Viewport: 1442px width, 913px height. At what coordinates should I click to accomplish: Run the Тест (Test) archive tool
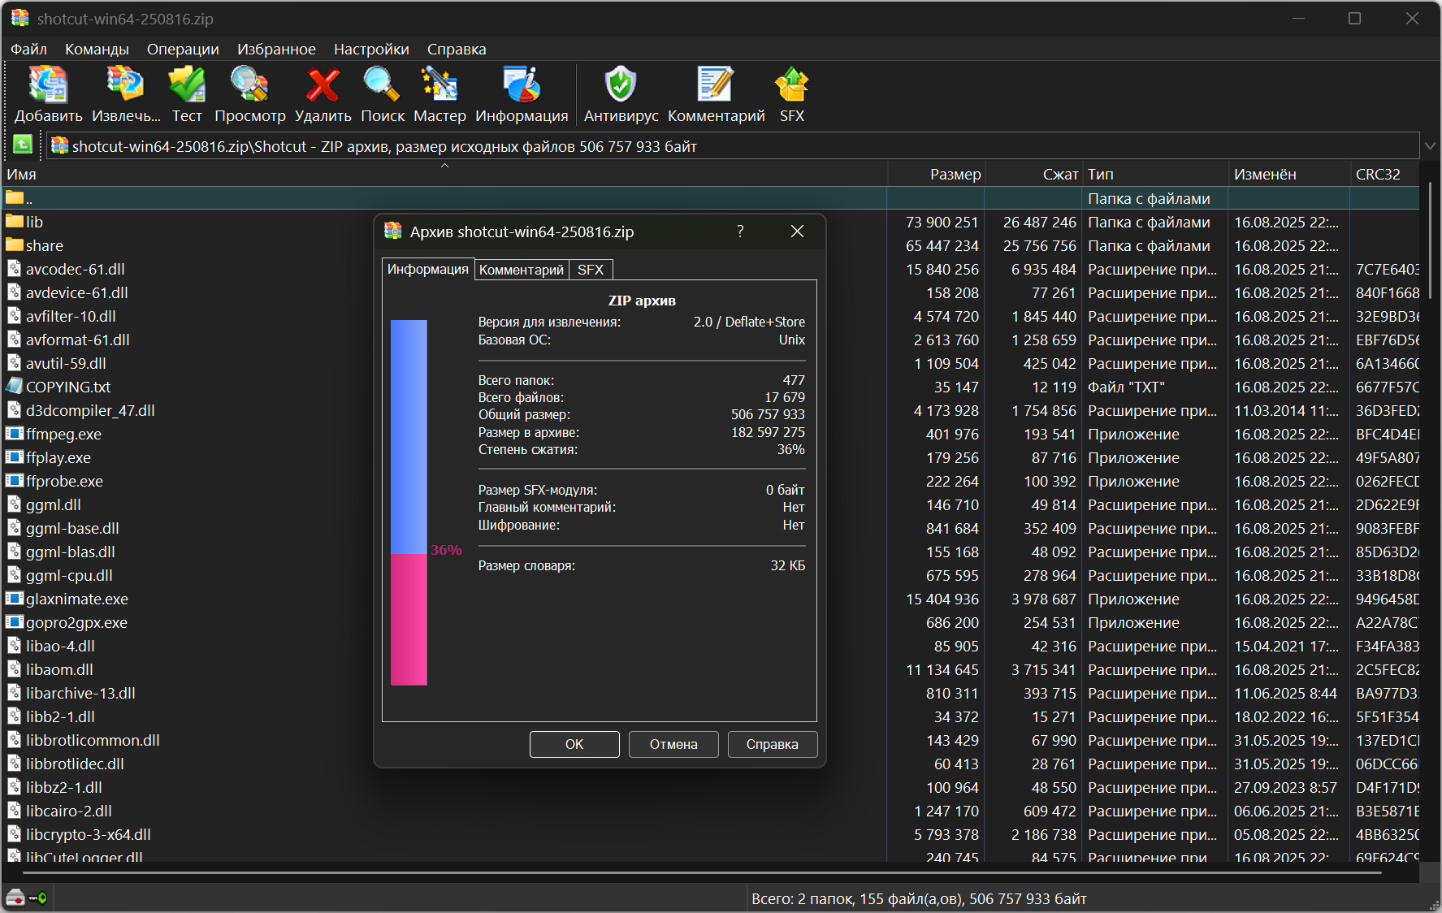(187, 94)
